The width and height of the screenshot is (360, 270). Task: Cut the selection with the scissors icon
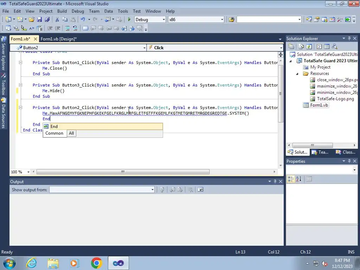coord(57,20)
